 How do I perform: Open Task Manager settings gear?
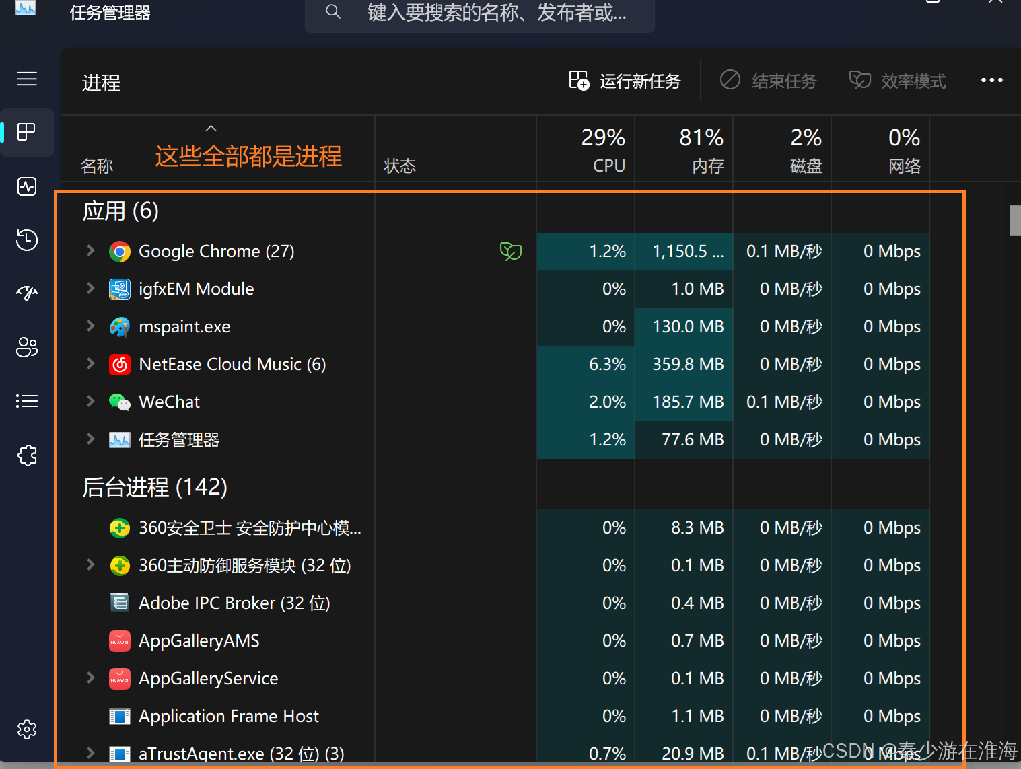pyautogui.click(x=27, y=729)
